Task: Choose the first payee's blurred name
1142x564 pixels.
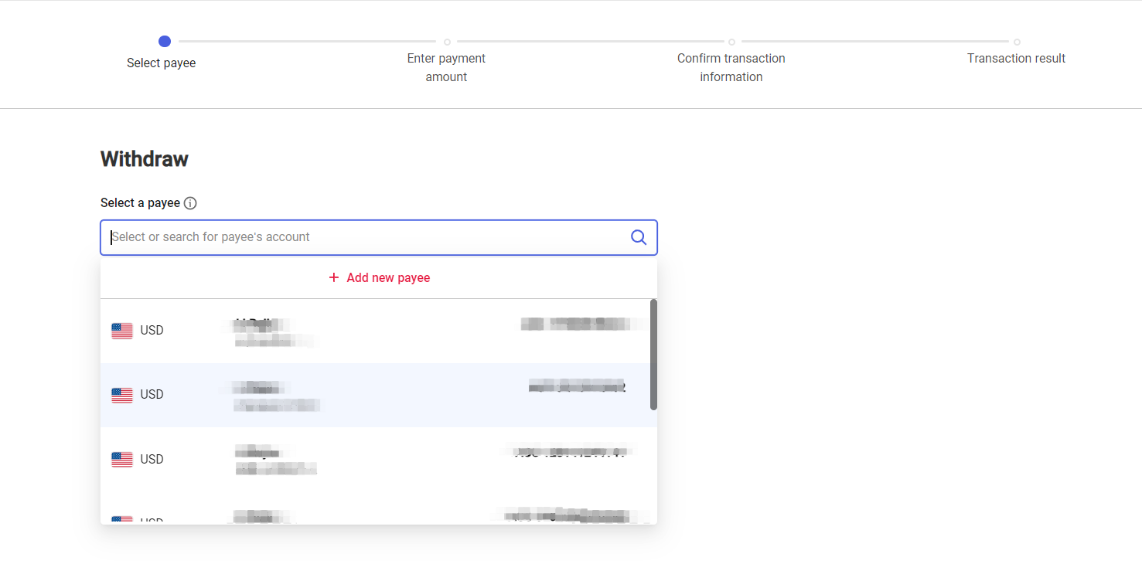Action: click(x=263, y=325)
